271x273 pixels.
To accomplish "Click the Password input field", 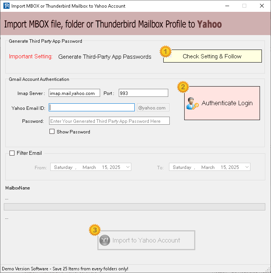I will click(x=109, y=121).
